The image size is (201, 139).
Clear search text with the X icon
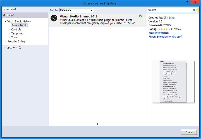tap(194, 10)
